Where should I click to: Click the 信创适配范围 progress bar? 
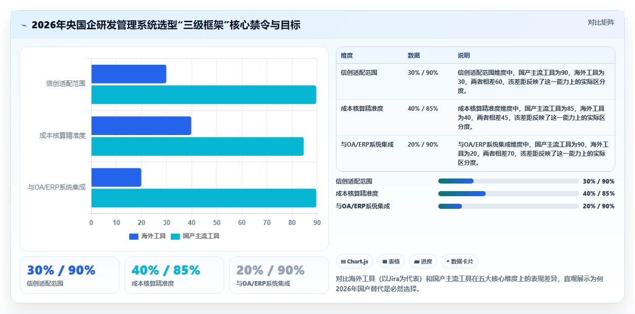[508, 181]
